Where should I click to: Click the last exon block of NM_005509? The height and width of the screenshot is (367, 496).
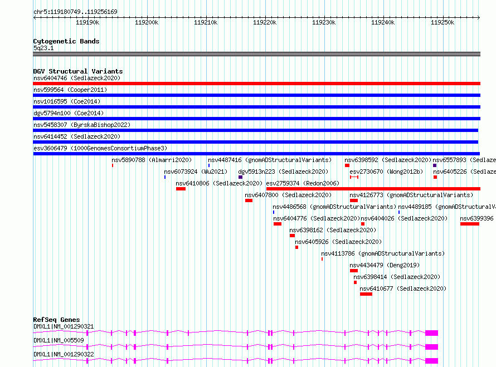pyautogui.click(x=431, y=347)
